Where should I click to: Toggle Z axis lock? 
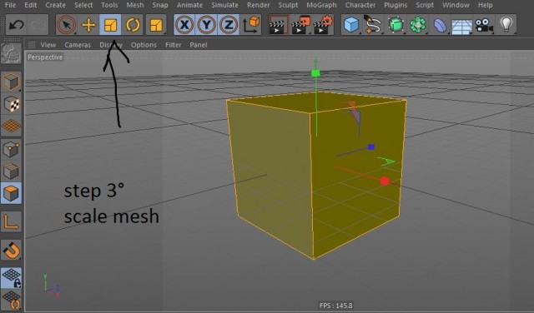point(229,25)
